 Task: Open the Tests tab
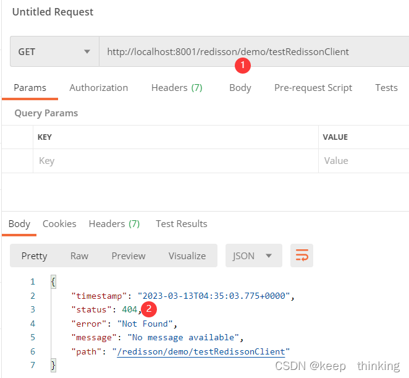[x=386, y=88]
